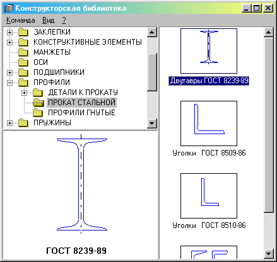Close the Конструкторская библиотека window
This screenshot has height=262, width=277.
(x=268, y=8)
